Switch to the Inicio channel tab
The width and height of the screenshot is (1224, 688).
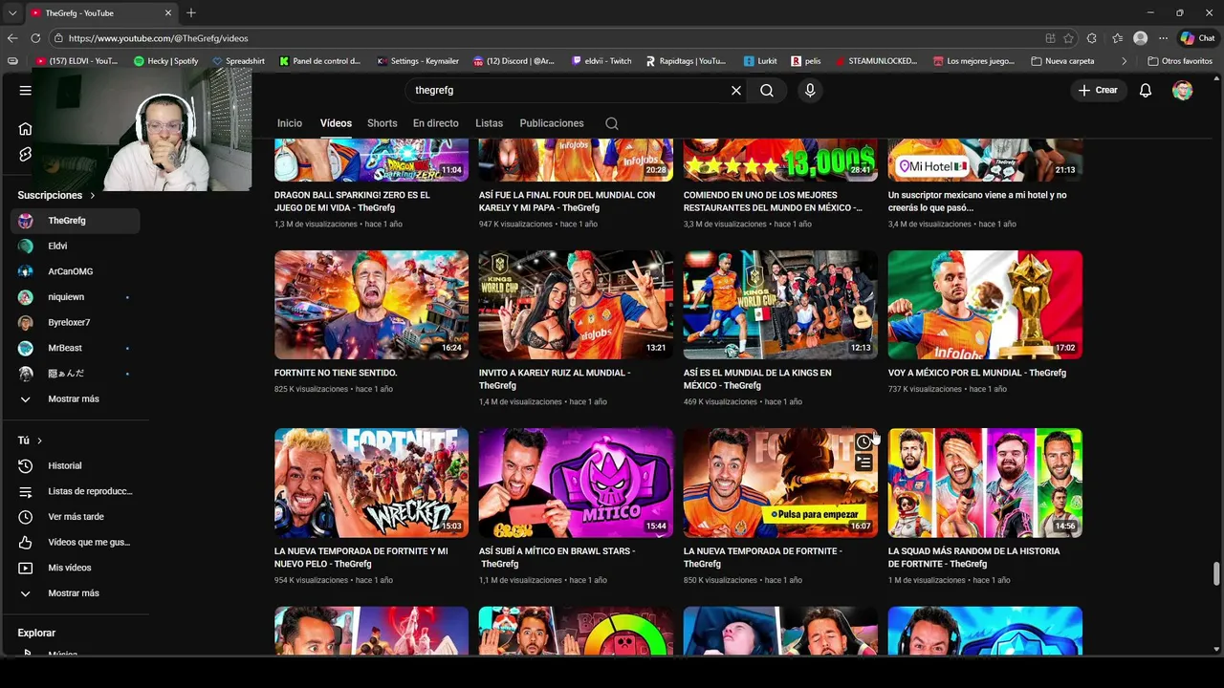[x=290, y=123]
